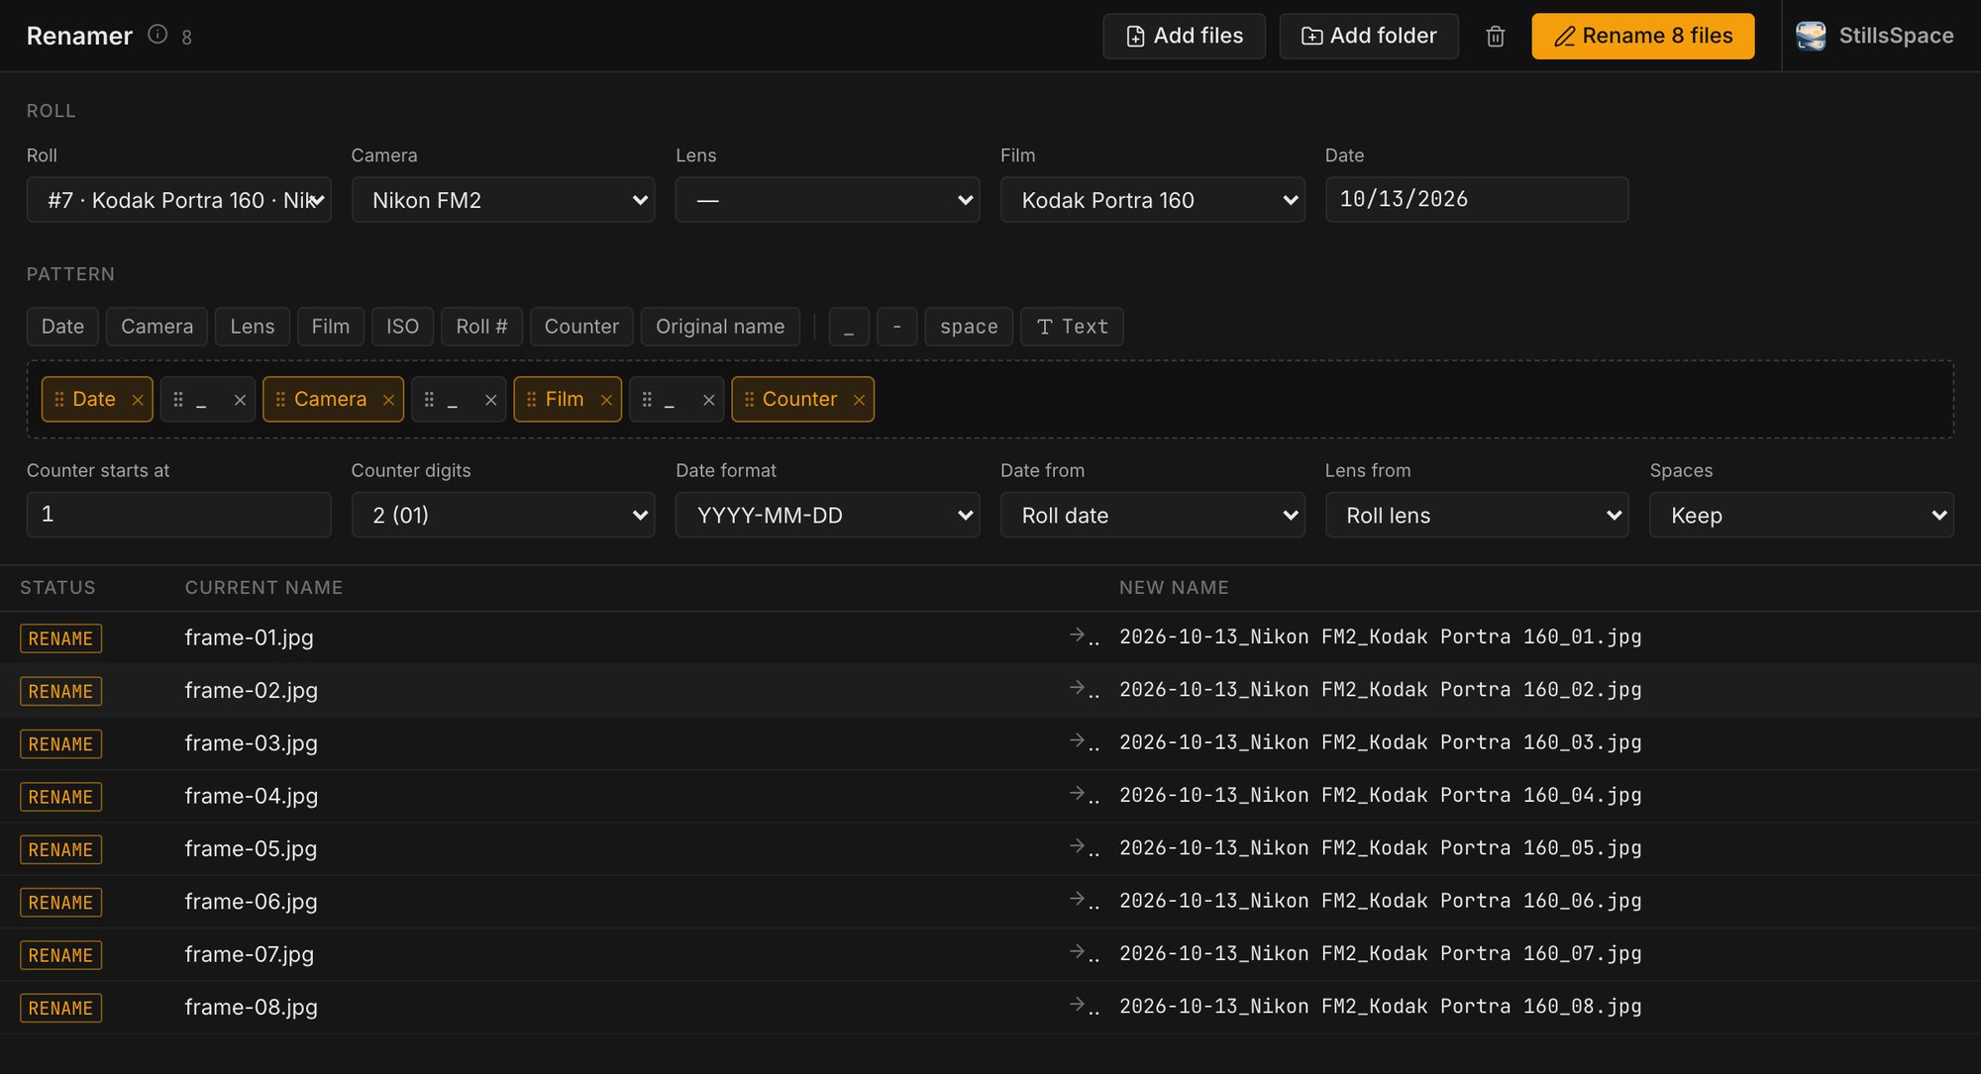Viewport: 1981px width, 1074px height.
Task: Add the Original name token chip
Action: 720,327
